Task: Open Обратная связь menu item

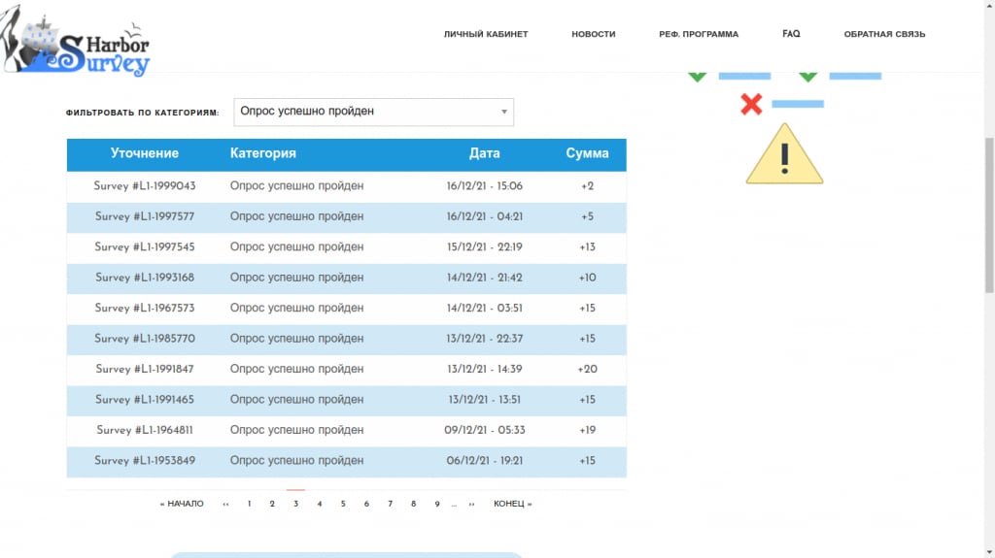Action: point(884,34)
